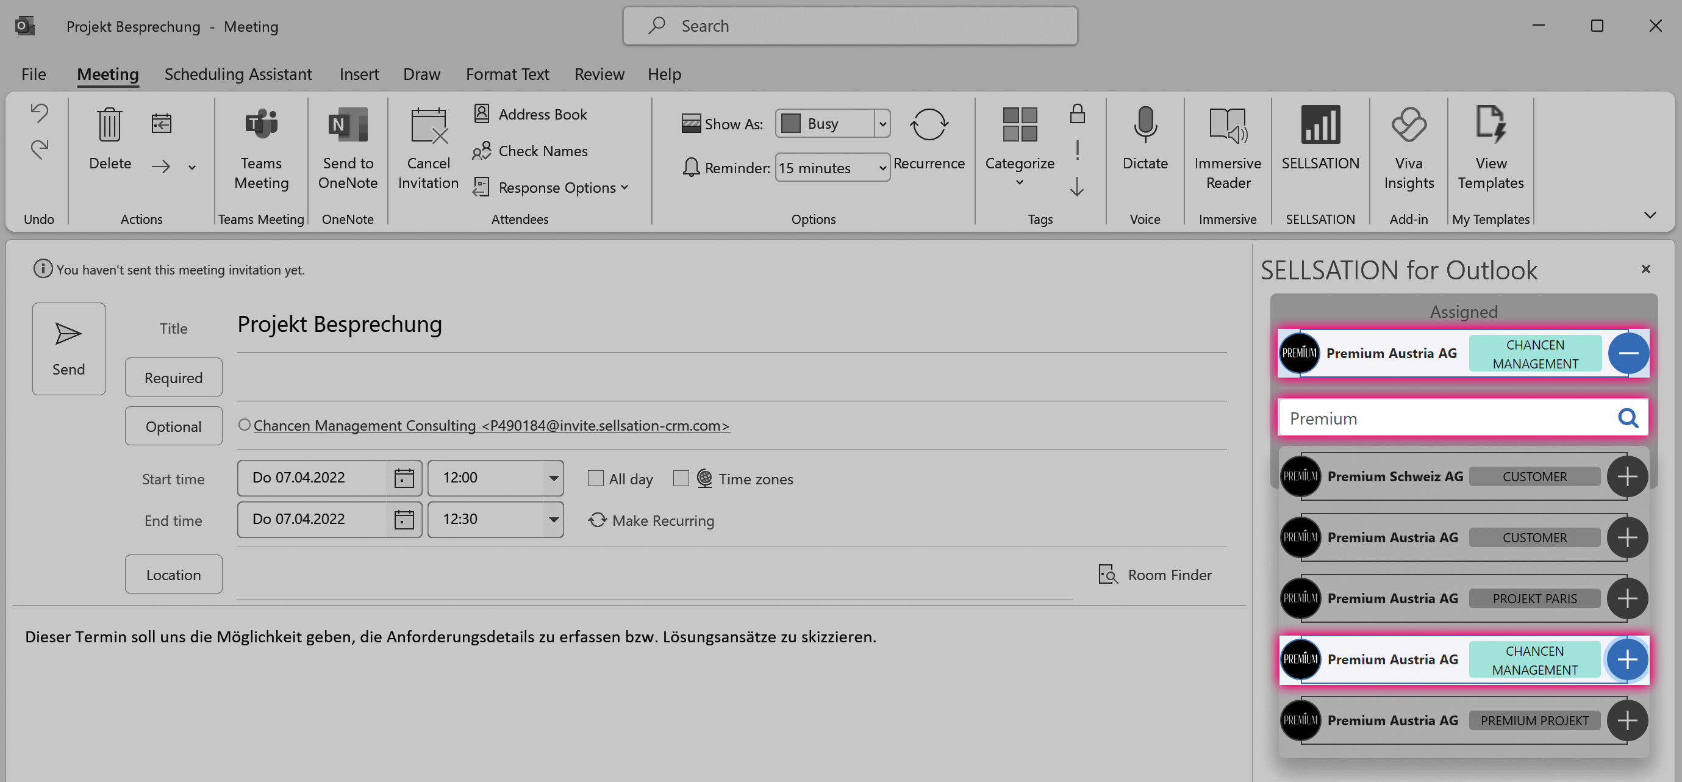Viewport: 1682px width, 782px height.
Task: Close the SELLSATION for Outlook panel
Action: tap(1645, 269)
